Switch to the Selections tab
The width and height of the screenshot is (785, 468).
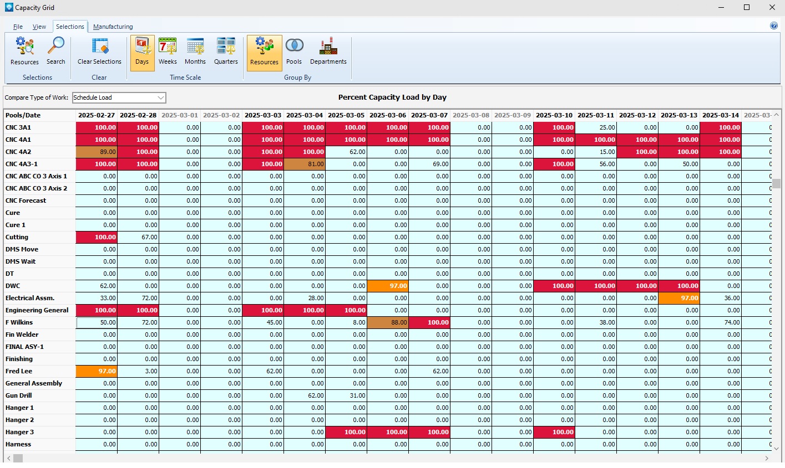pos(70,27)
